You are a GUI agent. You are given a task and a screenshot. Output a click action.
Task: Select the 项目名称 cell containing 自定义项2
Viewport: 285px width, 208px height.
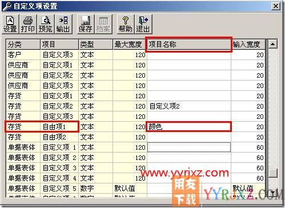[x=189, y=106]
